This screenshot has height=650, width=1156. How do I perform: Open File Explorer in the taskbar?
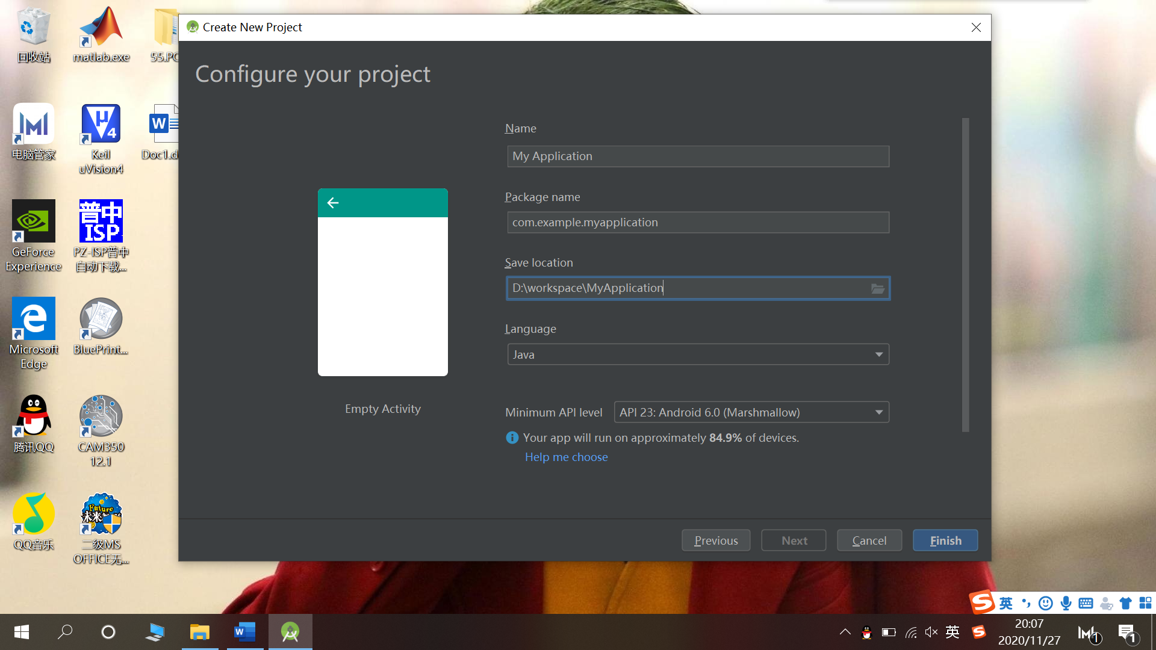(x=199, y=632)
